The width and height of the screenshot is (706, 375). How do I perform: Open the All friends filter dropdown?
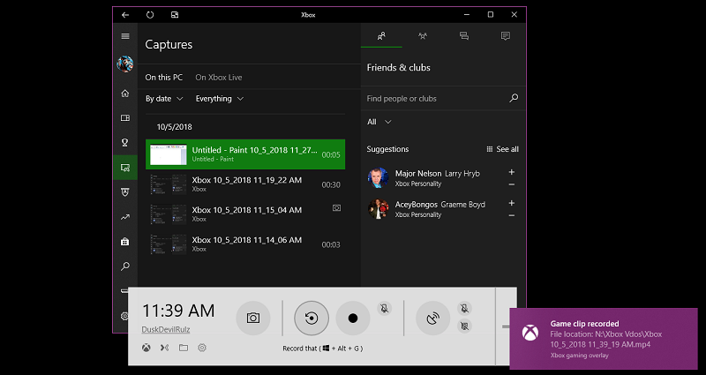pyautogui.click(x=379, y=122)
